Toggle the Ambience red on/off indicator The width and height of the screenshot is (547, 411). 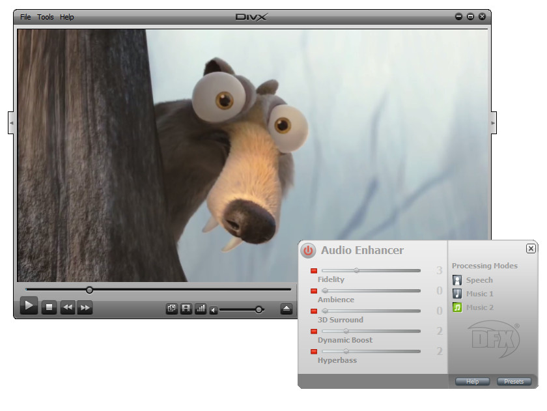point(314,291)
